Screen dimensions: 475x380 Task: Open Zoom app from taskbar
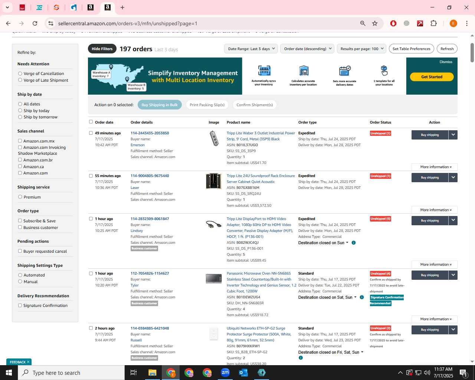coord(225,373)
